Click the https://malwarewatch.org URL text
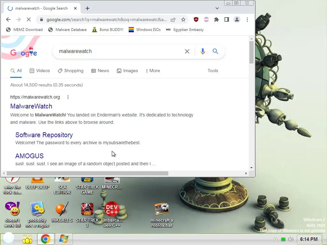Viewport: 327px width, 245px height. click(x=35, y=97)
